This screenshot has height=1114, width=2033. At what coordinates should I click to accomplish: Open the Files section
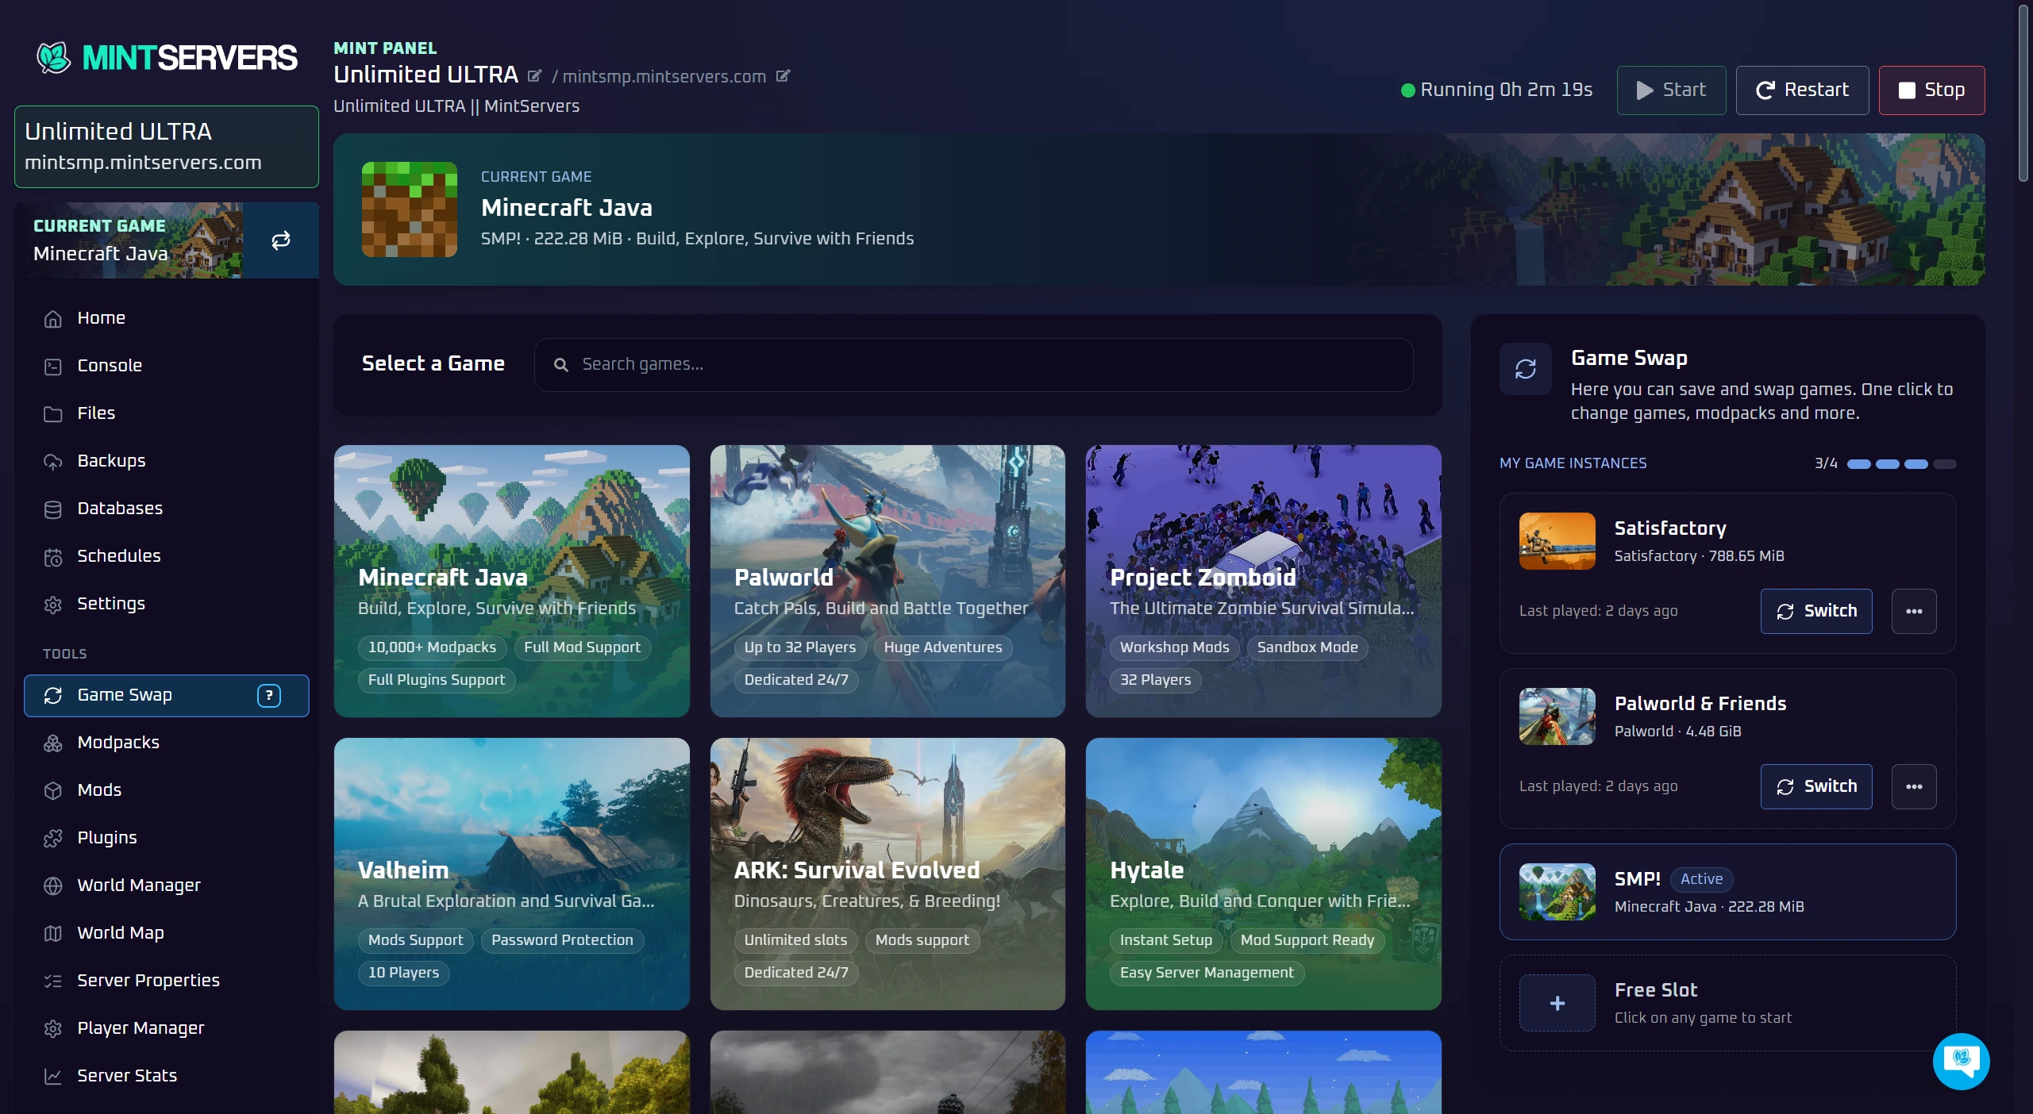(166, 413)
